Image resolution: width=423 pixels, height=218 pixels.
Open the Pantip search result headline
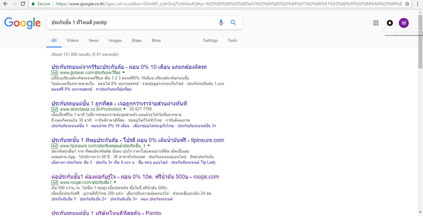[106, 213]
